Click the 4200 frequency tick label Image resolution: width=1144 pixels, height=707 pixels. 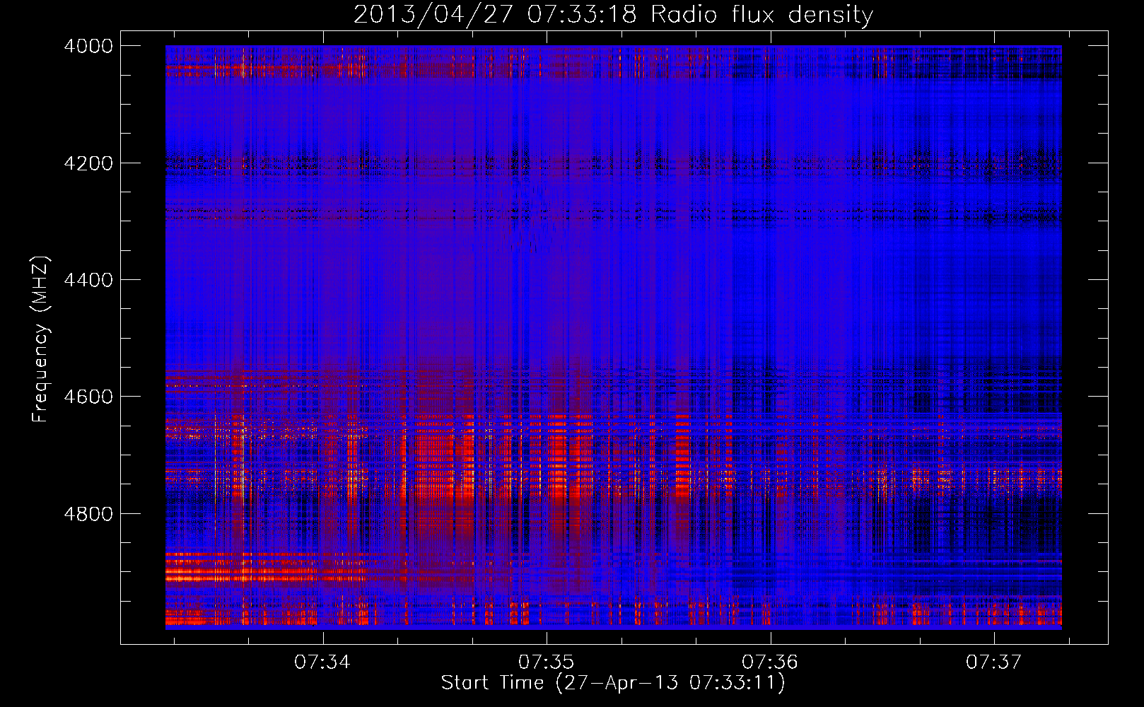pos(88,163)
